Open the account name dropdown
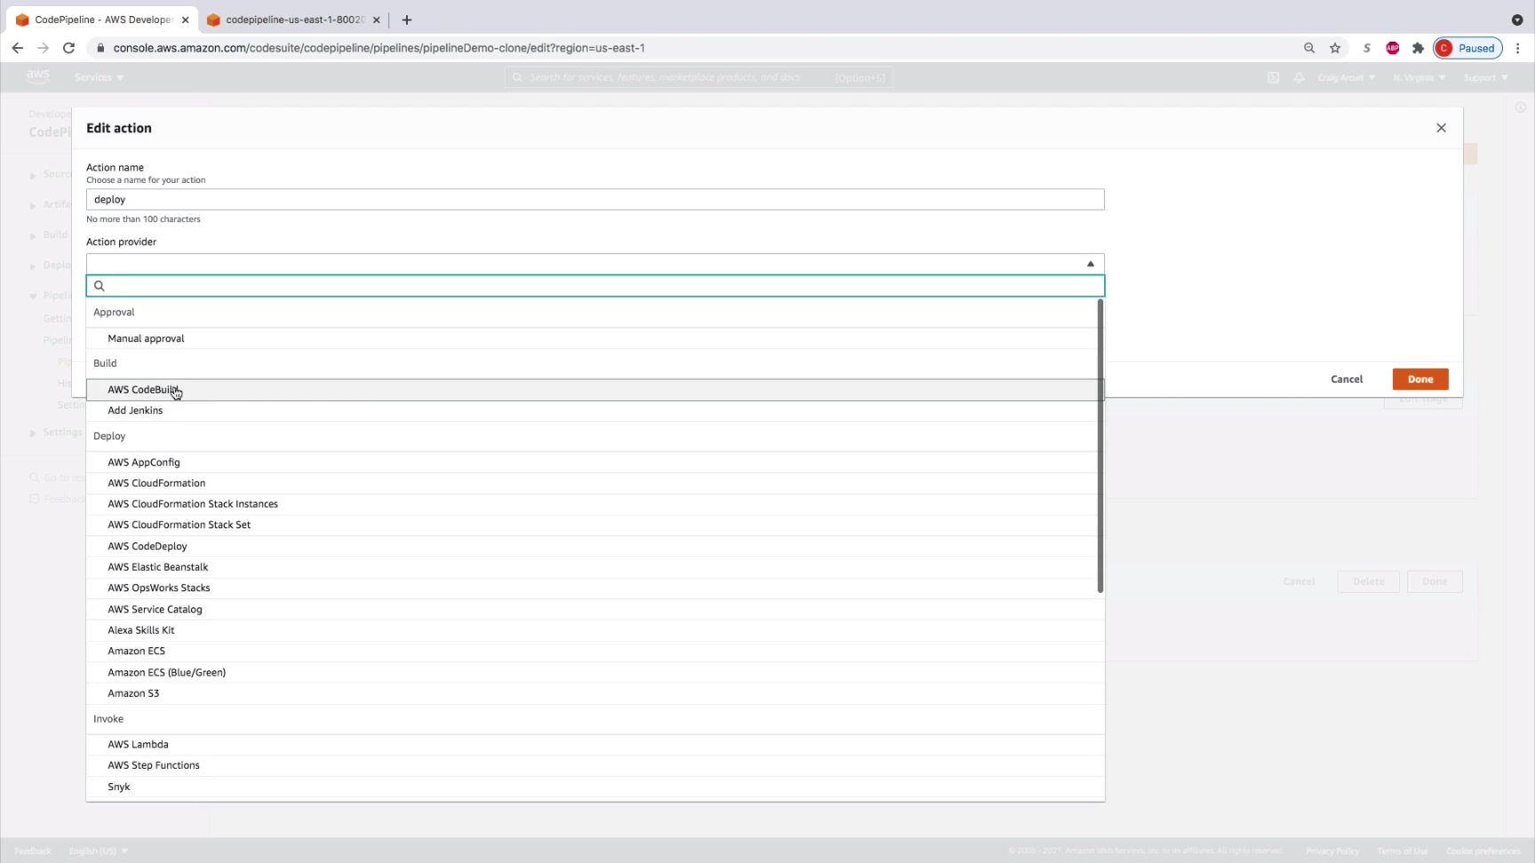The width and height of the screenshot is (1535, 863). [x=1347, y=77]
